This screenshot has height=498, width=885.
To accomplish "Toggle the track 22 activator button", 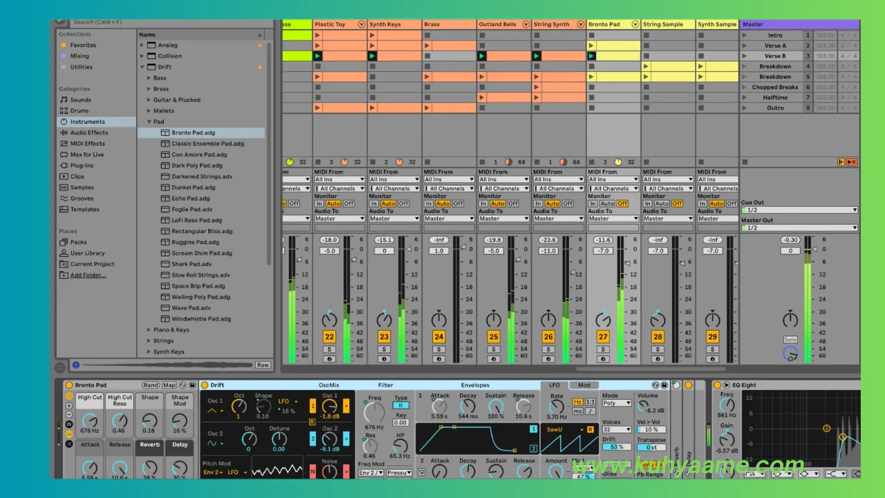I will click(x=329, y=337).
